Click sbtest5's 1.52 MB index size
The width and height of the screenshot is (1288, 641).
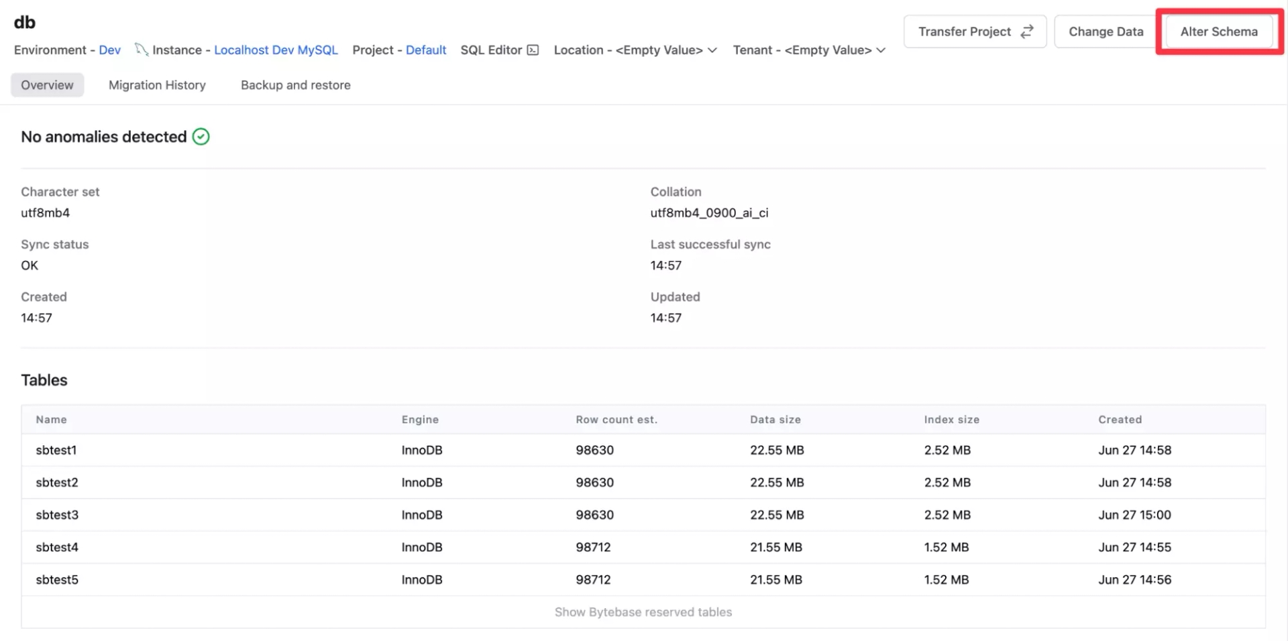click(x=946, y=579)
